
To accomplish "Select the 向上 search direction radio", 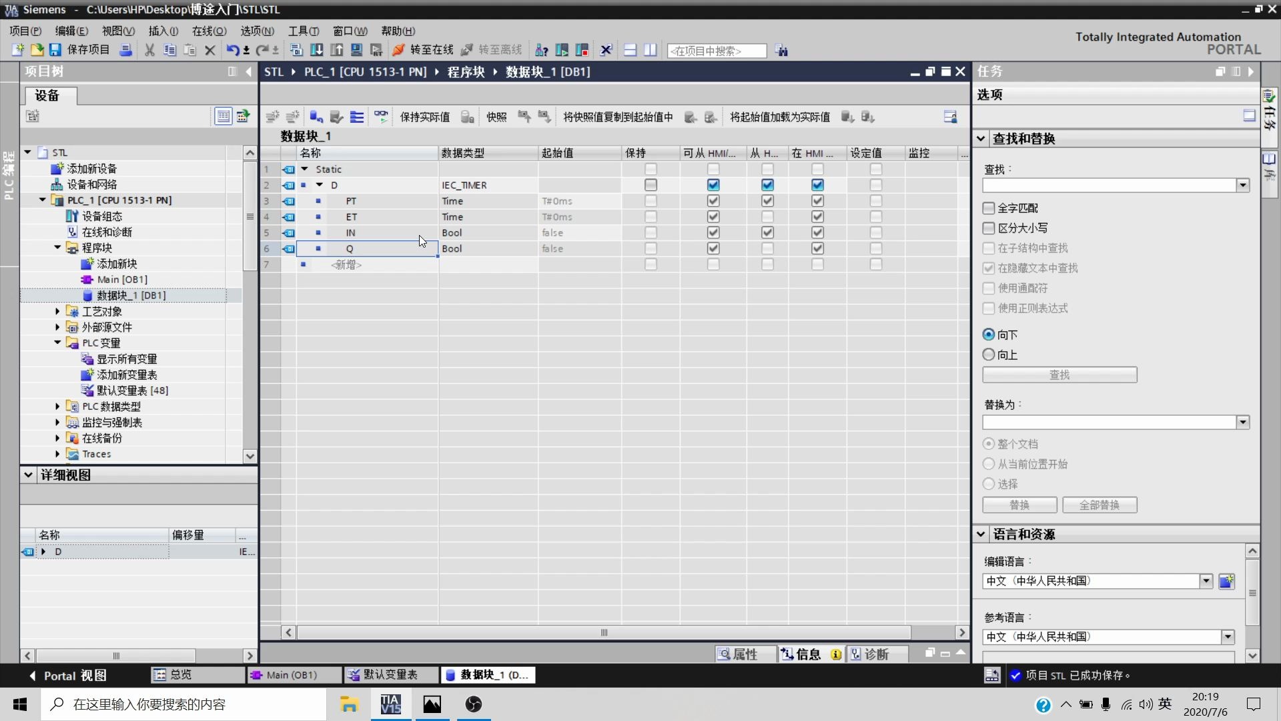I will [989, 354].
